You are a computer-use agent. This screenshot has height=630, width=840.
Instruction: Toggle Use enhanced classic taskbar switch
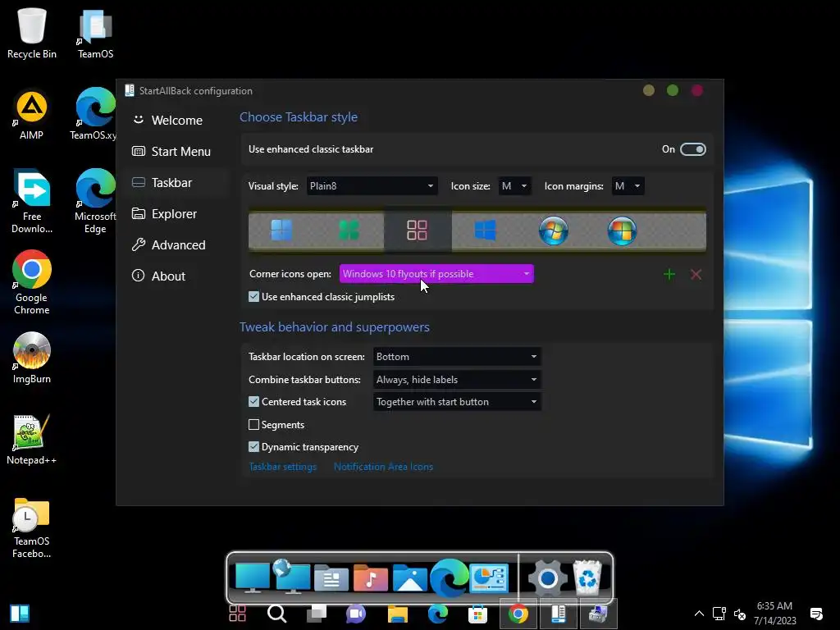[x=692, y=149]
